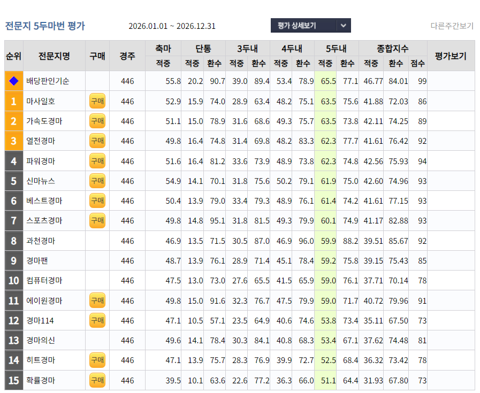Click highlighted 51.1 value in 확률경마 row
Screen dimensions: 480x393
click(328, 381)
